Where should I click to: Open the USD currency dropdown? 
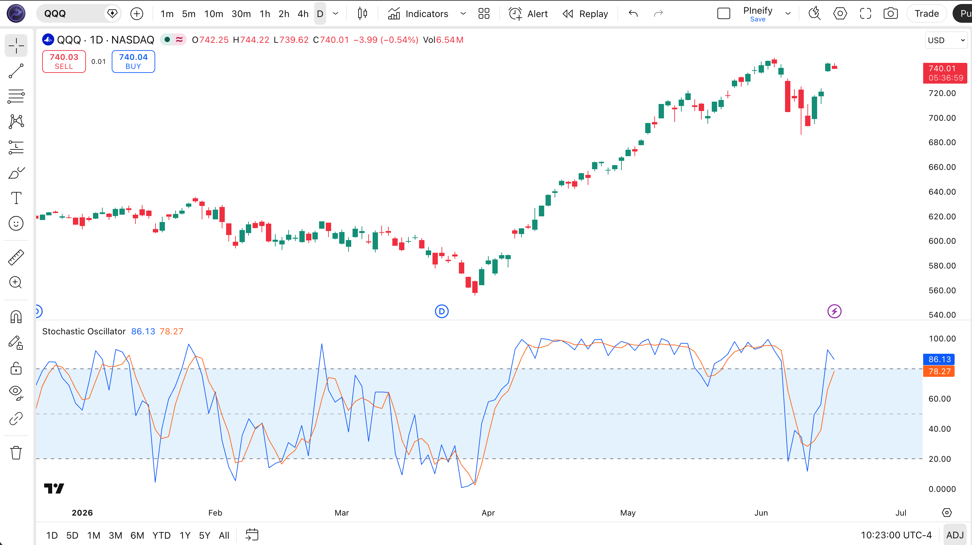946,40
